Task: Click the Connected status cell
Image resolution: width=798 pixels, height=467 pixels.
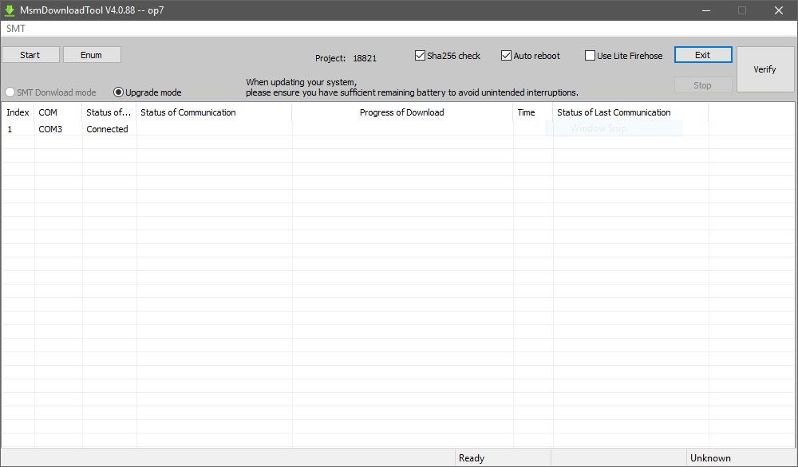Action: point(107,129)
